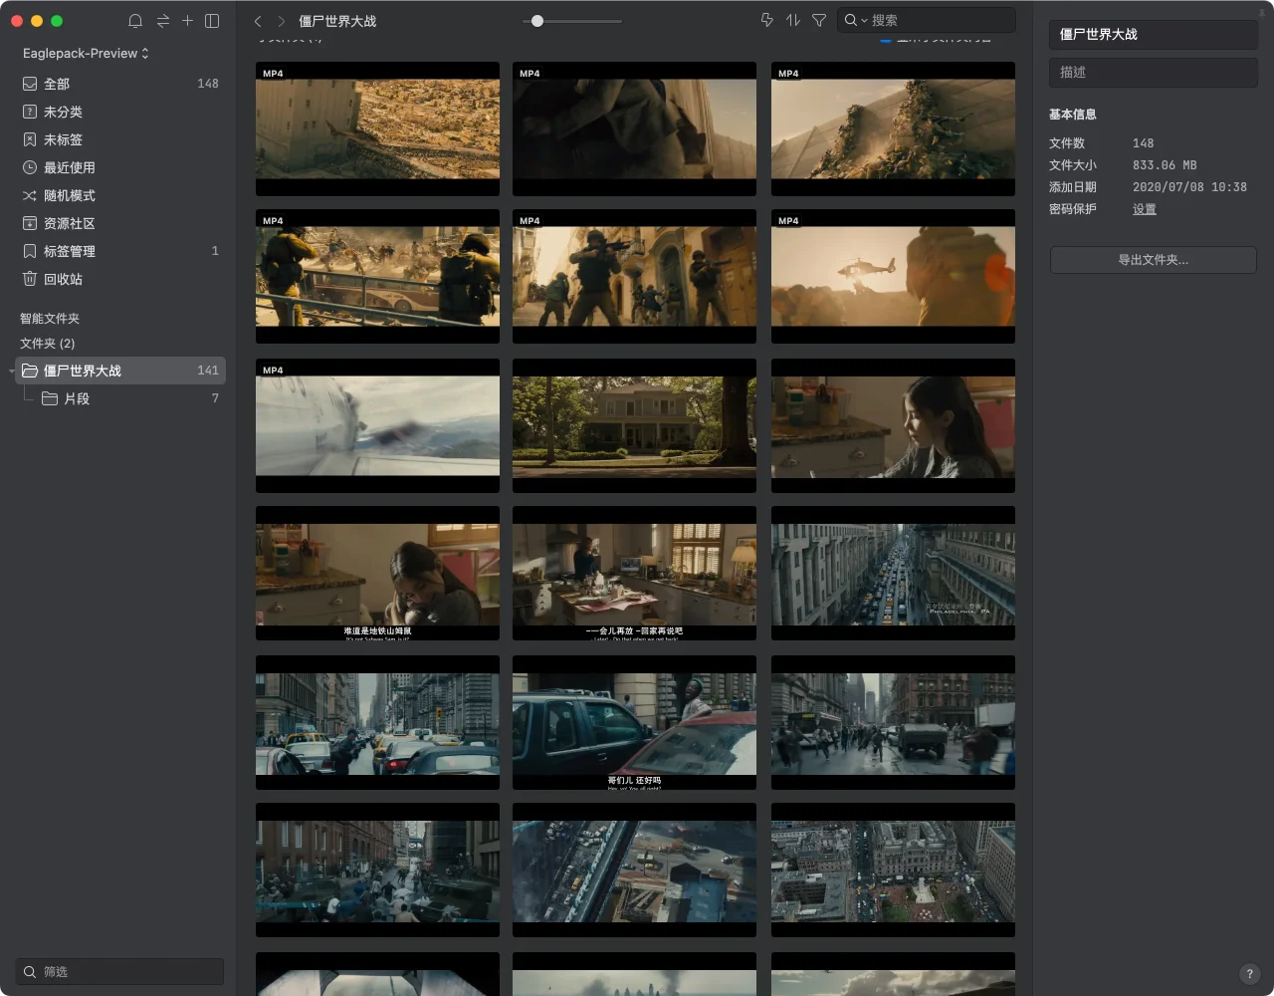Select the 片段 subfolder
The image size is (1274, 996).
119,398
